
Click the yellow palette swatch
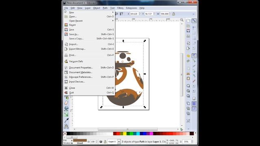[125, 133]
